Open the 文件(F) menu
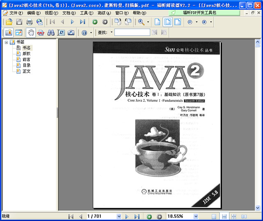The height and width of the screenshot is (221, 263). (16, 13)
